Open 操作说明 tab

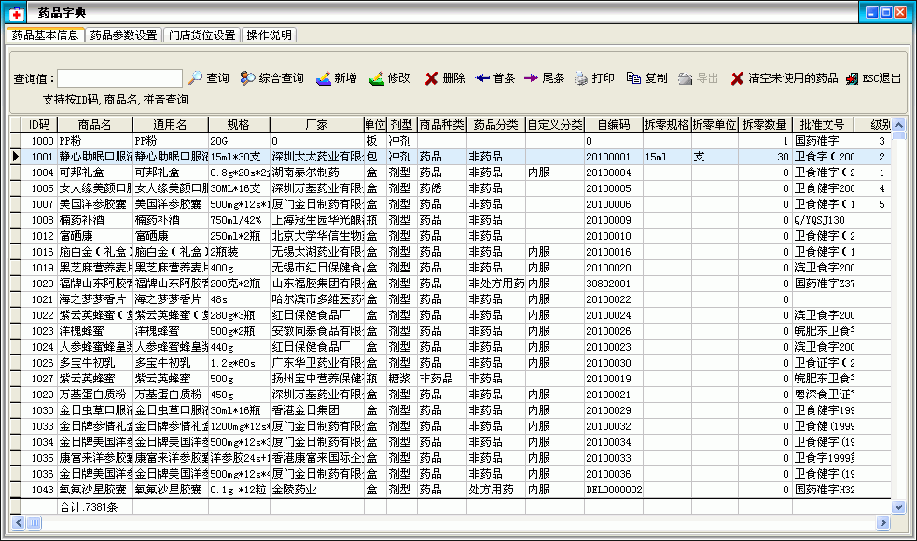[x=269, y=35]
